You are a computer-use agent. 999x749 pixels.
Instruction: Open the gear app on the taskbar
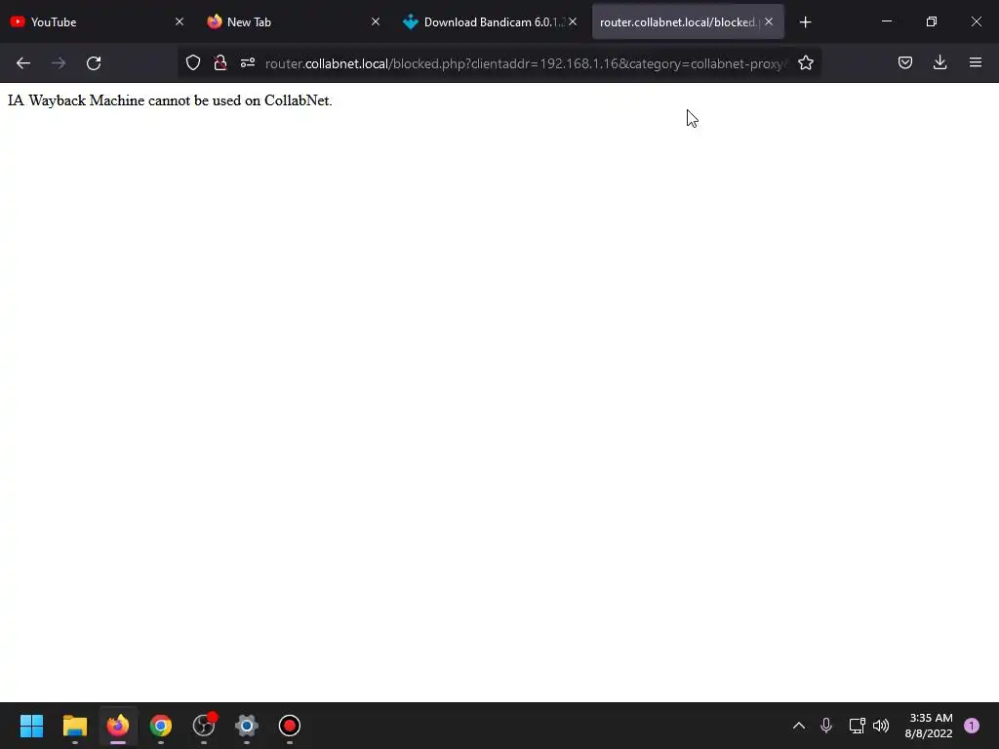point(247,726)
